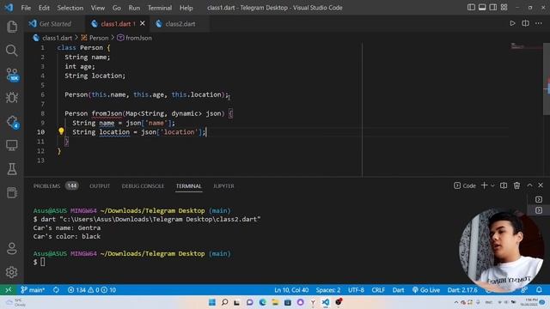This screenshot has width=550, height=309.
Task: Open the File menu
Action: pyautogui.click(x=26, y=8)
